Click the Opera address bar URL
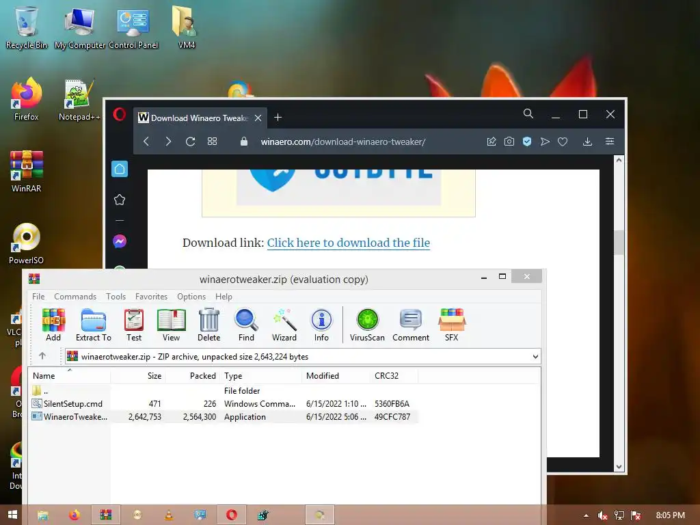The image size is (700, 525). [x=343, y=142]
